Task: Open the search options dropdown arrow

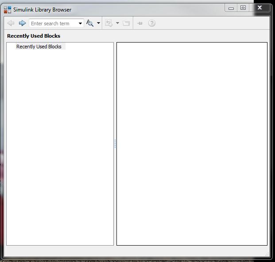Action: click(x=98, y=23)
